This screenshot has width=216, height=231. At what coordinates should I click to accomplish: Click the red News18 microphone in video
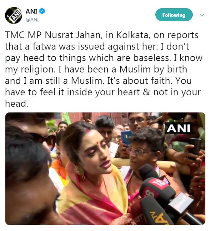click(156, 187)
